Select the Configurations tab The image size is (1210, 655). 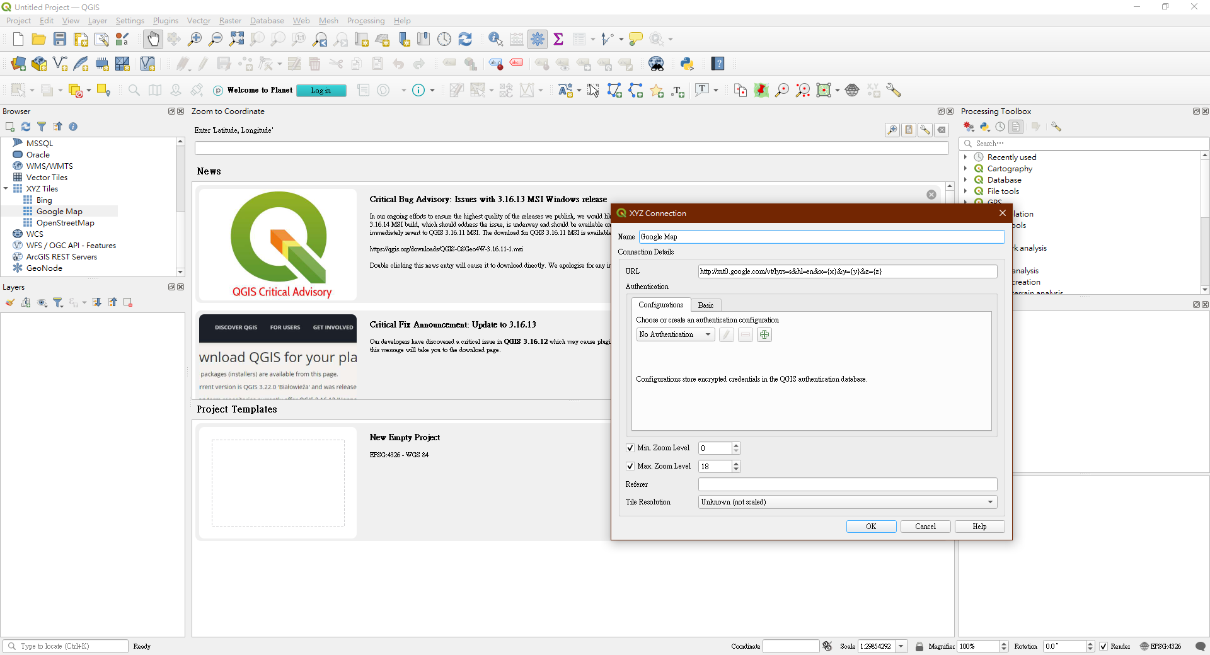click(661, 305)
